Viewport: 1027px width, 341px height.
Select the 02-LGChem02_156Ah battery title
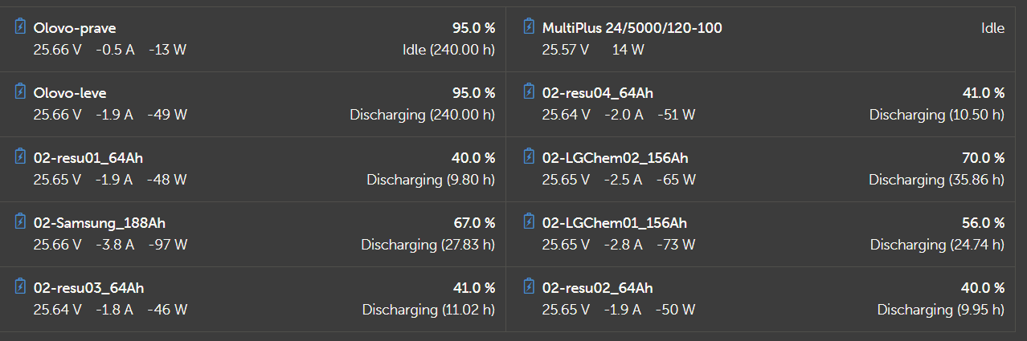(615, 158)
